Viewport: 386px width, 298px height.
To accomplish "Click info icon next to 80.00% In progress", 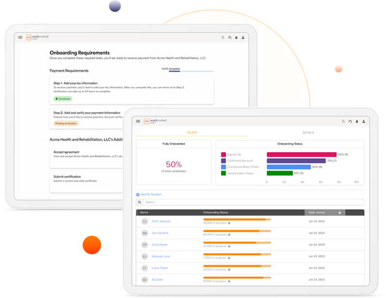I will tap(229, 235).
